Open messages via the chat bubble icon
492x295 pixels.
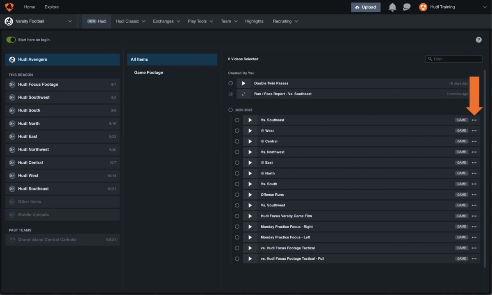coord(406,7)
